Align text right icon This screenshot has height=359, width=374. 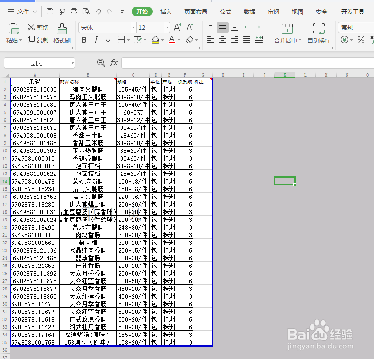[x=235, y=40]
